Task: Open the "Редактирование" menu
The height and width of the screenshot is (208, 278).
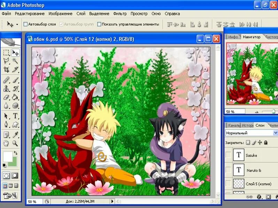Action: pyautogui.click(x=30, y=14)
